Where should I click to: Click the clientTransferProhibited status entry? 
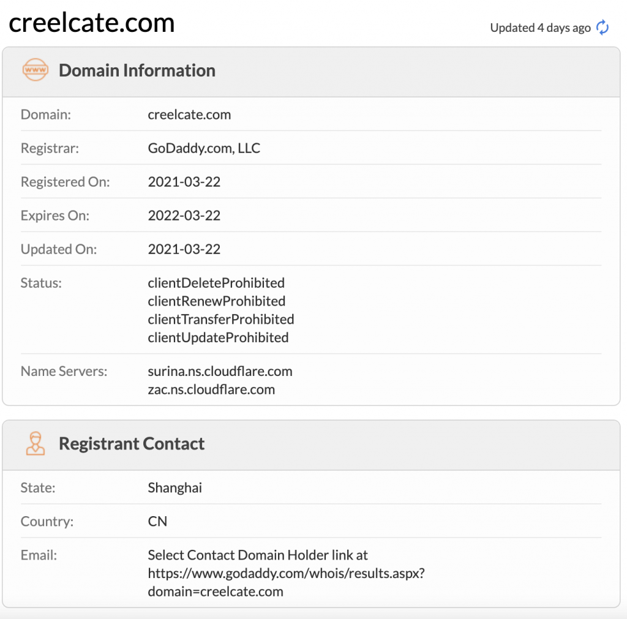pos(220,320)
